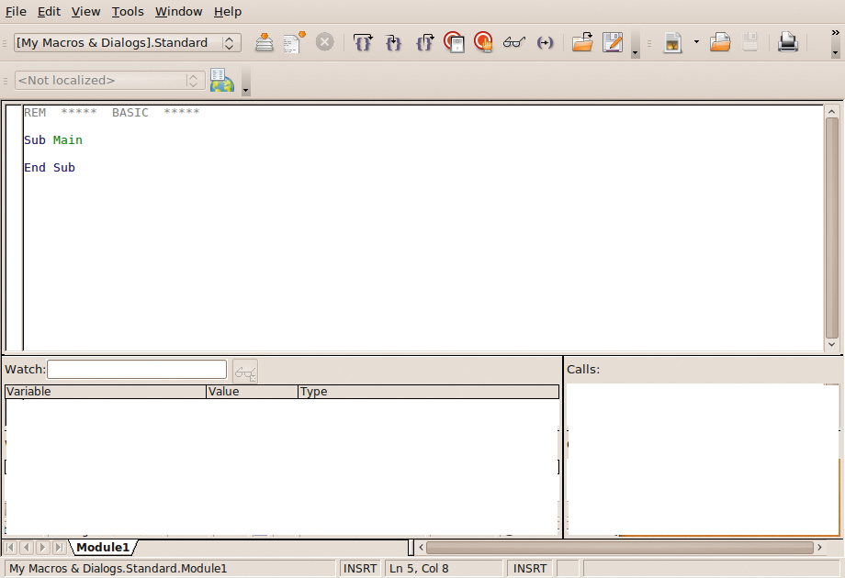
Task: Click the Step Out icon
Action: pos(424,42)
